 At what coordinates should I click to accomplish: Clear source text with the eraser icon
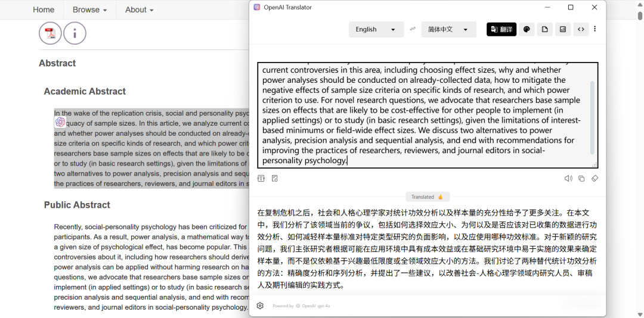(595, 179)
